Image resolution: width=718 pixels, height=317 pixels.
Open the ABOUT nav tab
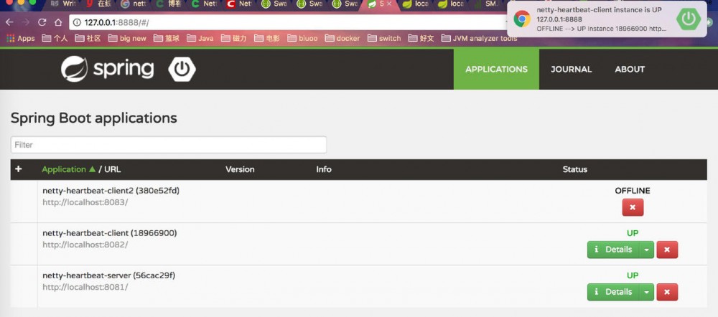[x=630, y=69]
